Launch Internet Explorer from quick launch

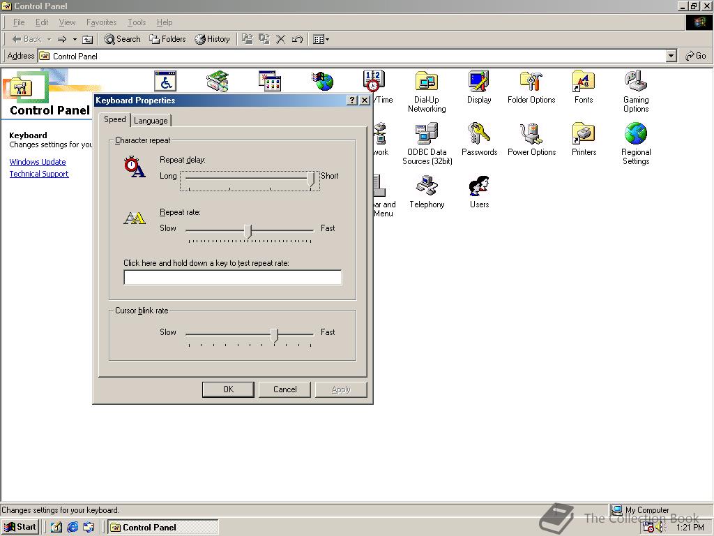click(73, 528)
